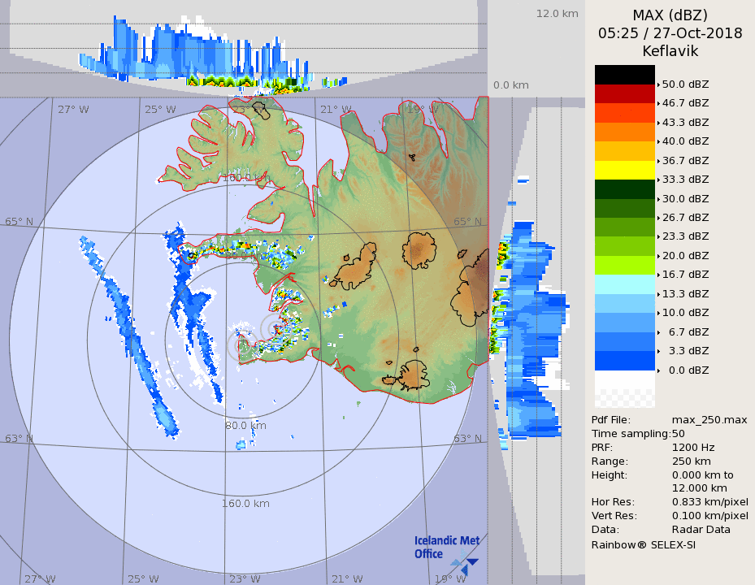The width and height of the screenshot is (755, 585).
Task: Click the 80.0 km range ring label
Action: coord(245,425)
